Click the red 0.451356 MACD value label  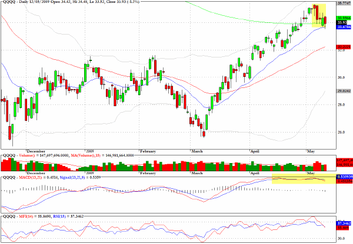(x=345, y=181)
